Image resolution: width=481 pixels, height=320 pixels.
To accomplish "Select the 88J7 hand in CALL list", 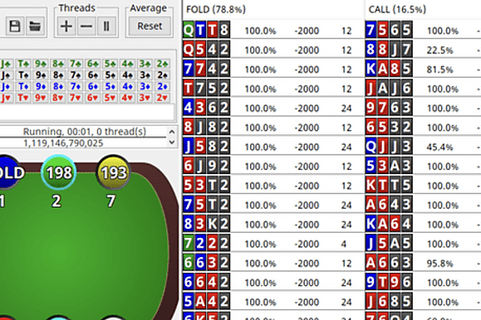I will coord(423,49).
